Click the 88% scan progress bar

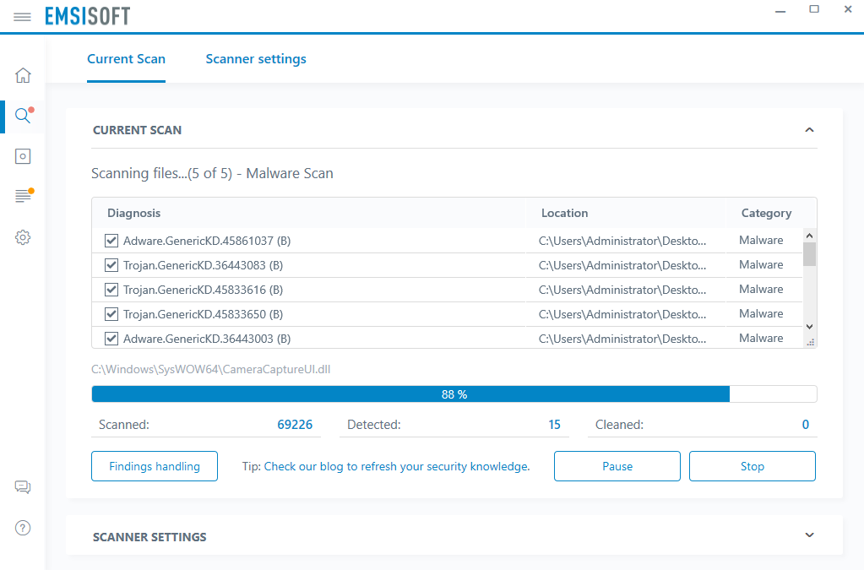click(x=454, y=394)
